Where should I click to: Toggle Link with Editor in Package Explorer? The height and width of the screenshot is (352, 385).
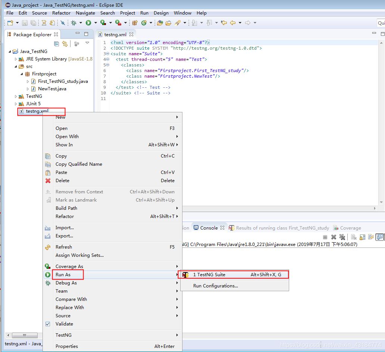(65, 44)
